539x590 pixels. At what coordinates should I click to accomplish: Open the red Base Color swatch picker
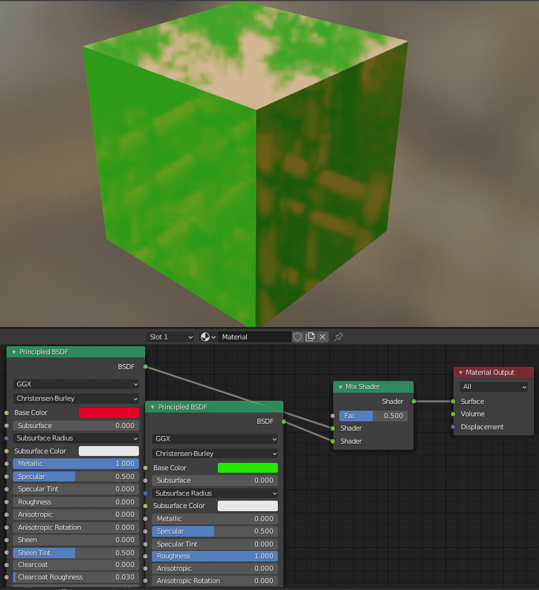109,413
